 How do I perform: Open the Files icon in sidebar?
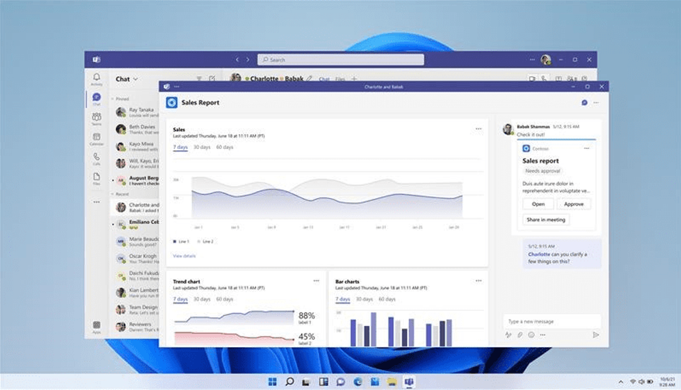click(96, 178)
